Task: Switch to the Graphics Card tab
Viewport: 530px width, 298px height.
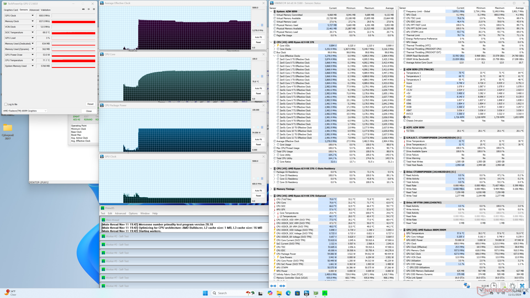Action: click(11, 10)
